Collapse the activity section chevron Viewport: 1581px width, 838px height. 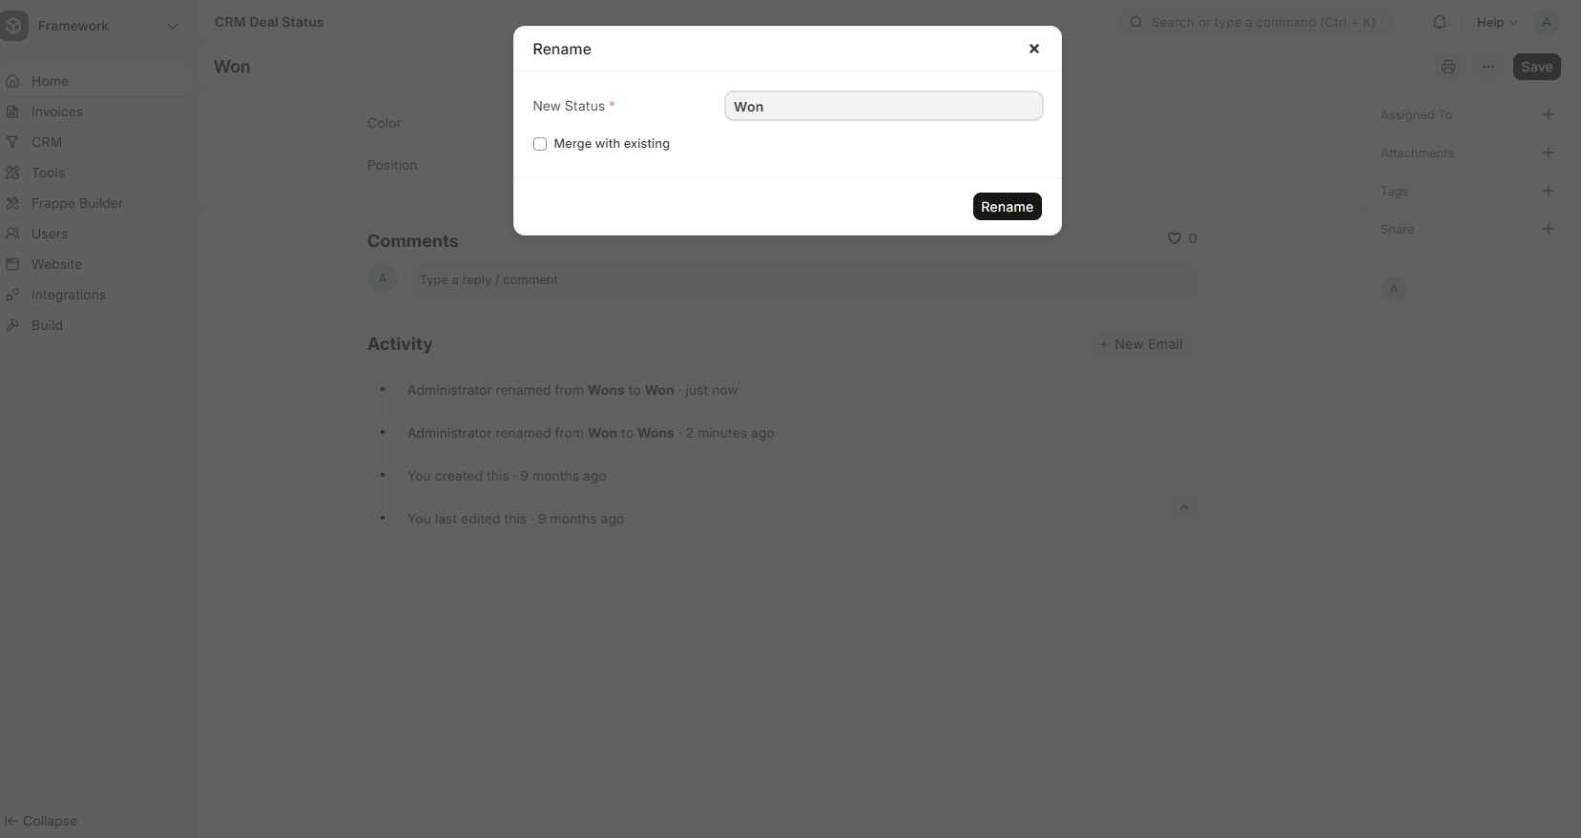click(1183, 507)
